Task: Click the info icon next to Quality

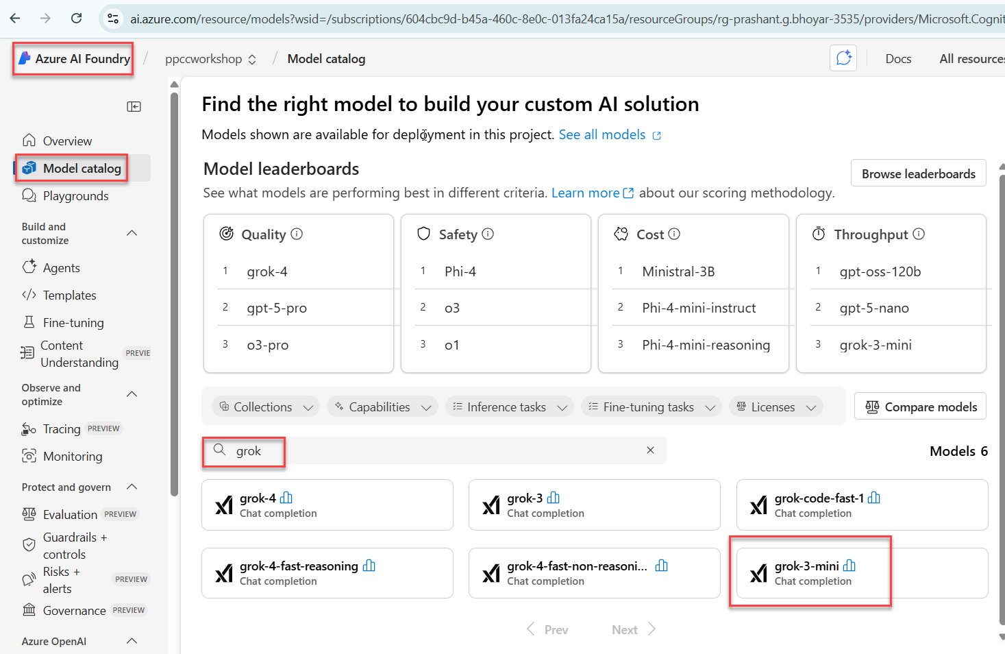Action: (297, 234)
